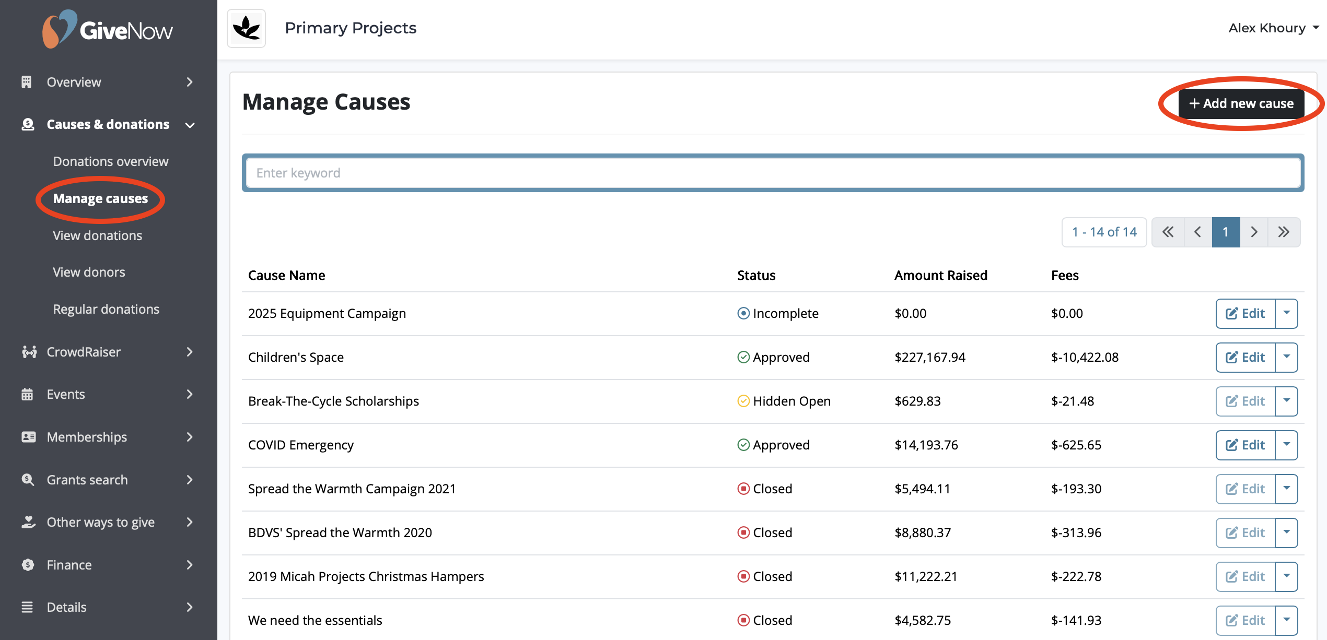The width and height of the screenshot is (1327, 640).
Task: Open dropdown beside Children's Space Edit
Action: point(1286,357)
